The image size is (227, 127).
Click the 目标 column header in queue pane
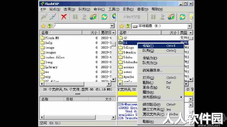[x=76, y=99]
